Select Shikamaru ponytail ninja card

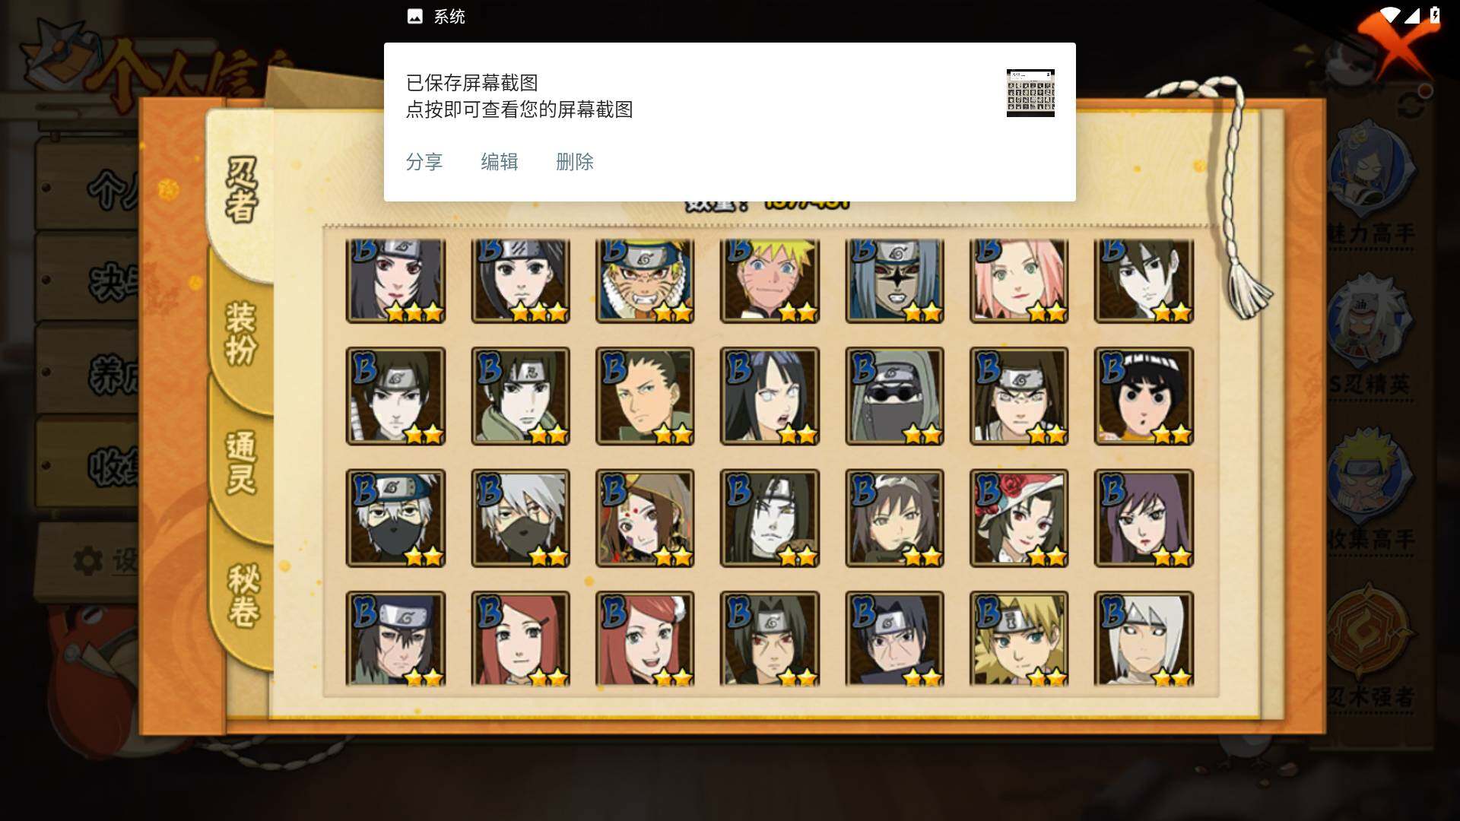(x=645, y=396)
